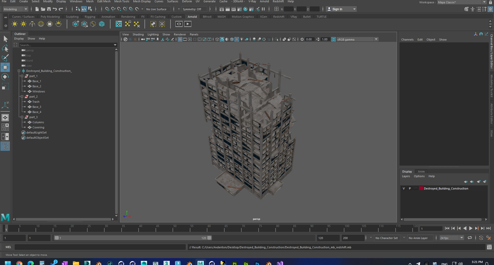Toggle loop playback icon

coord(470,238)
